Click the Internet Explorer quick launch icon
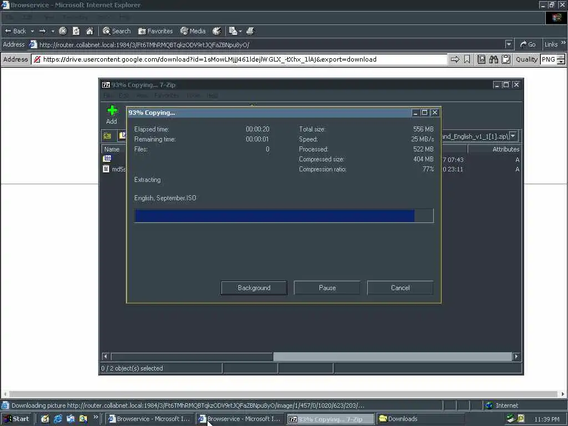568x426 pixels. (x=58, y=419)
